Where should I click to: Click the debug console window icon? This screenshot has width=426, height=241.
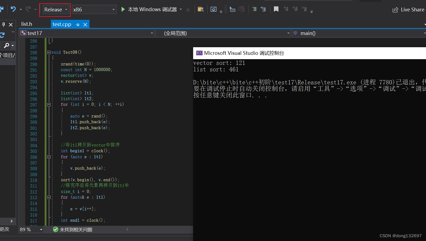pos(199,53)
